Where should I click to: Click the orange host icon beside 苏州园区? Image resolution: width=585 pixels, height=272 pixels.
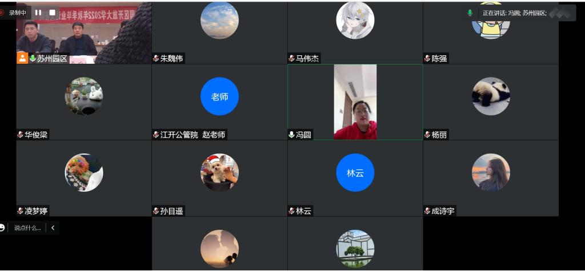(x=22, y=58)
